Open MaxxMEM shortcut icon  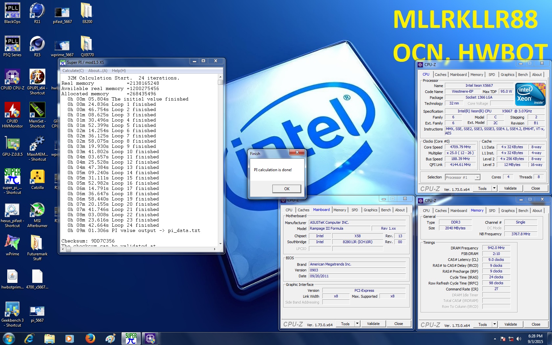point(37,149)
